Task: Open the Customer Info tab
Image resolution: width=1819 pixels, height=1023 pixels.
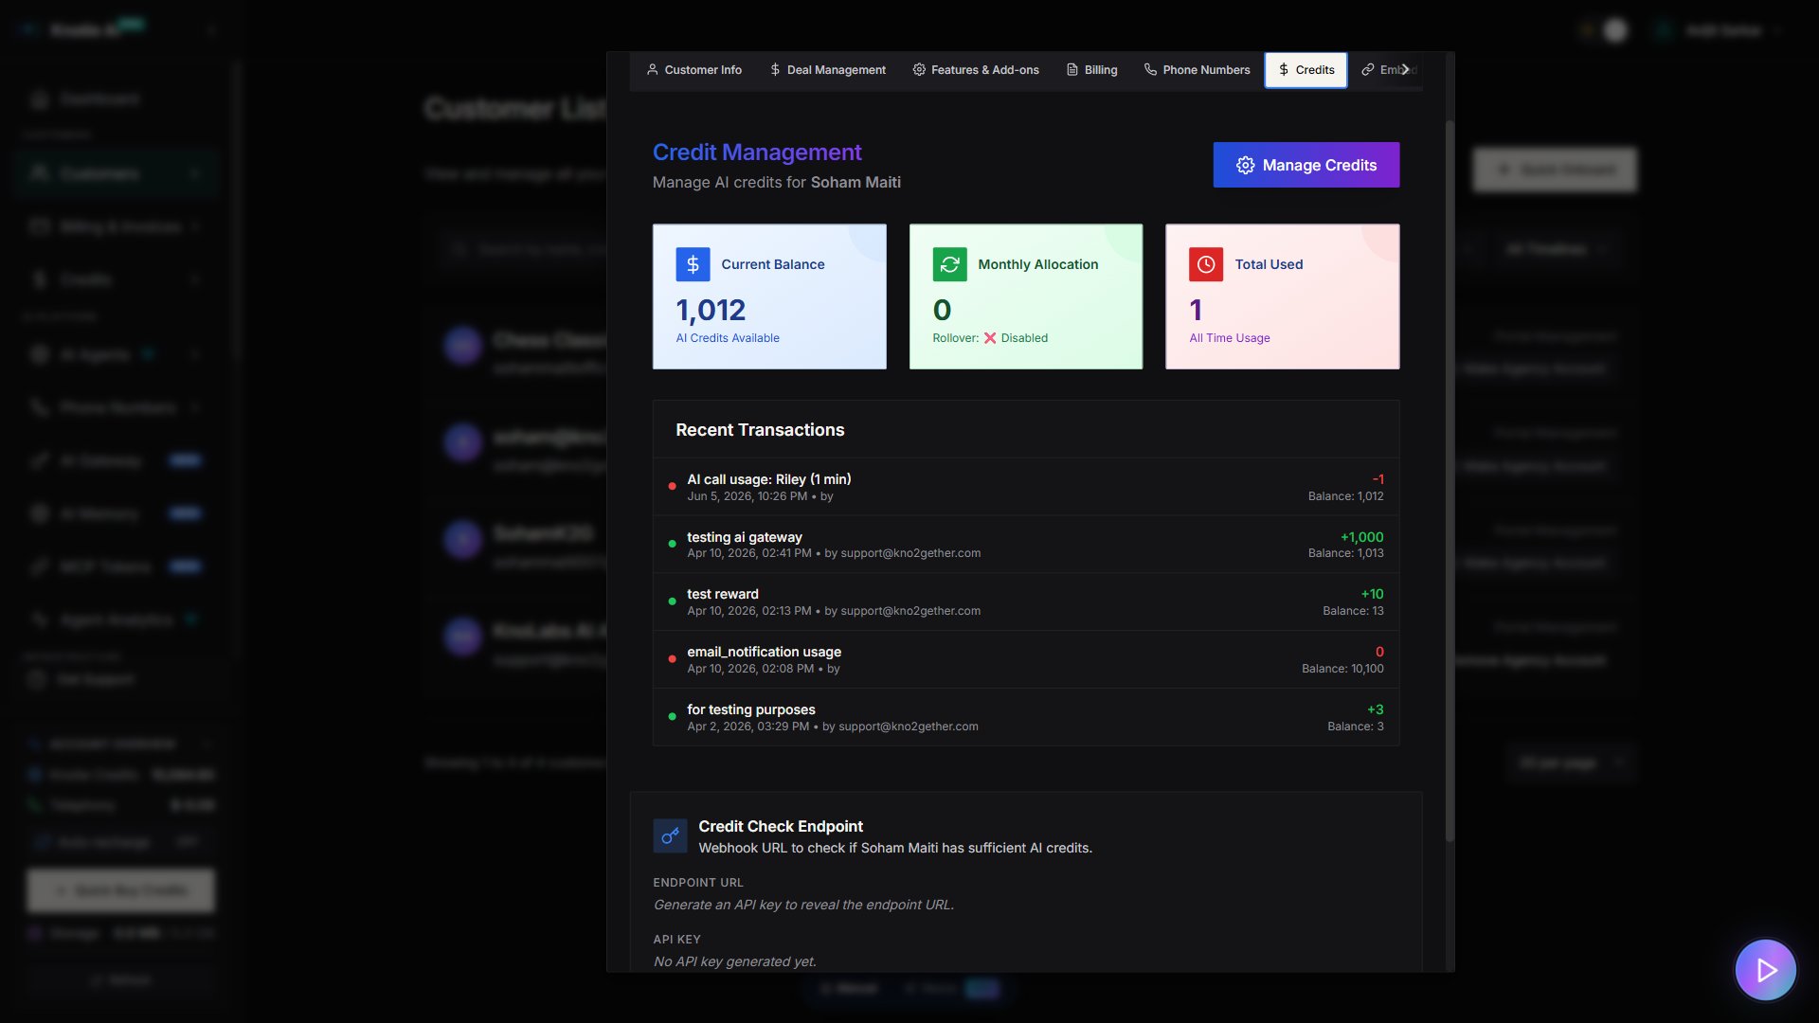Action: [x=693, y=70]
